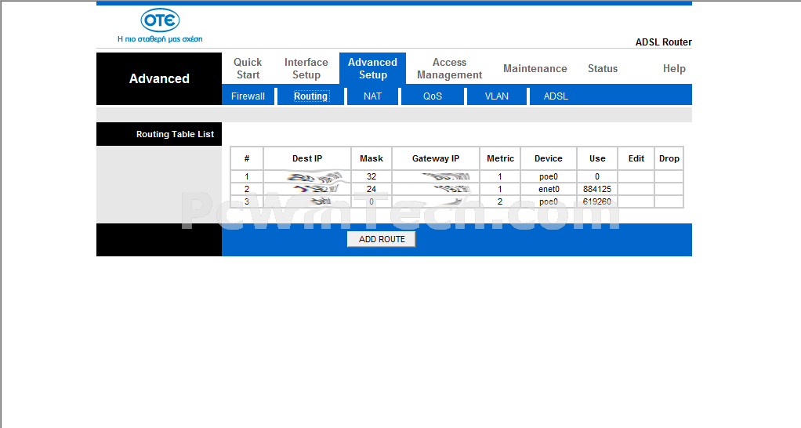Click the Edit column header
The height and width of the screenshot is (428, 801).
click(x=636, y=158)
